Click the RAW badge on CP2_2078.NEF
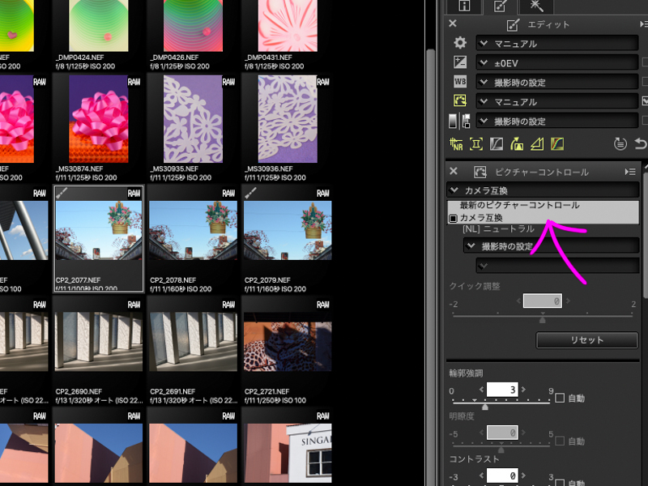648x486 pixels. [228, 193]
